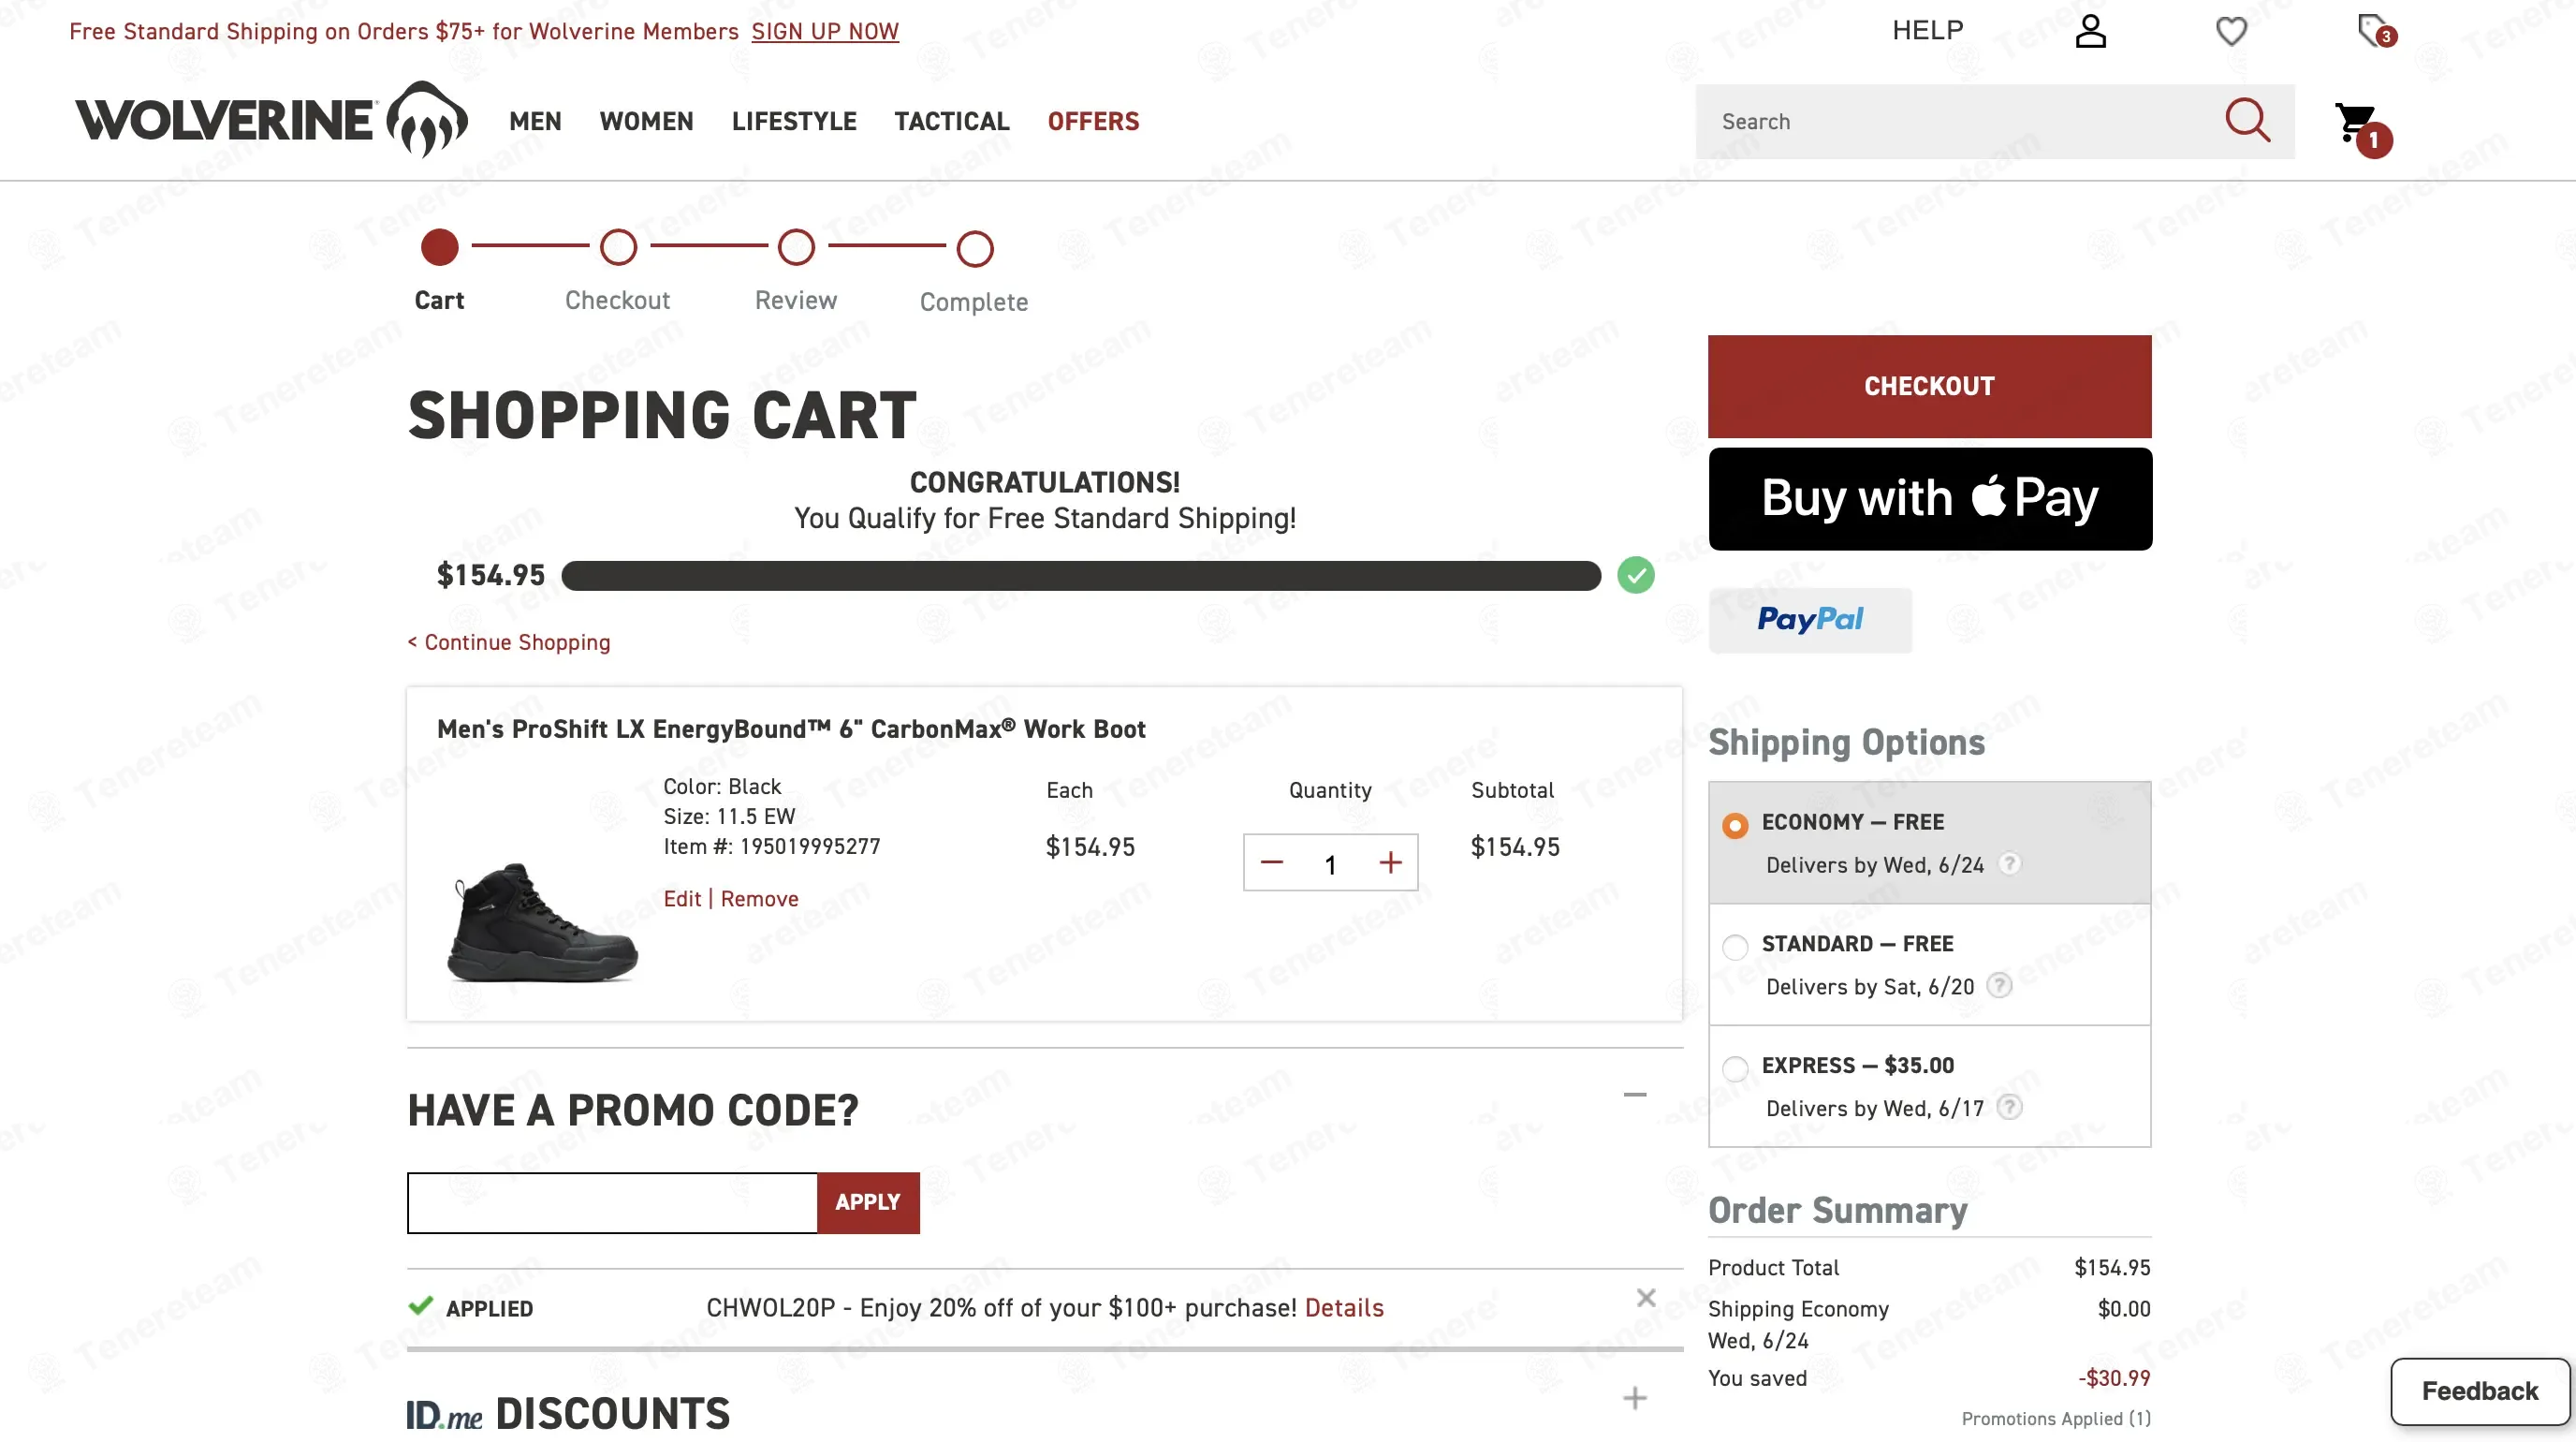Select Express $35.00 shipping option
2576x1442 pixels.
[x=1735, y=1068]
